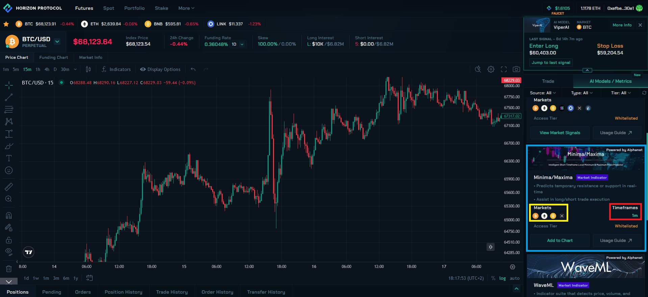Image resolution: width=648 pixels, height=297 pixels.
Task: Toggle the favorites star in ticker bar
Action: pyautogui.click(x=6, y=24)
